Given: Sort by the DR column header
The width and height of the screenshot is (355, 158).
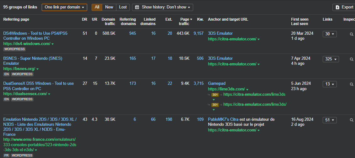Looking at the screenshot, I should coord(84,19).
